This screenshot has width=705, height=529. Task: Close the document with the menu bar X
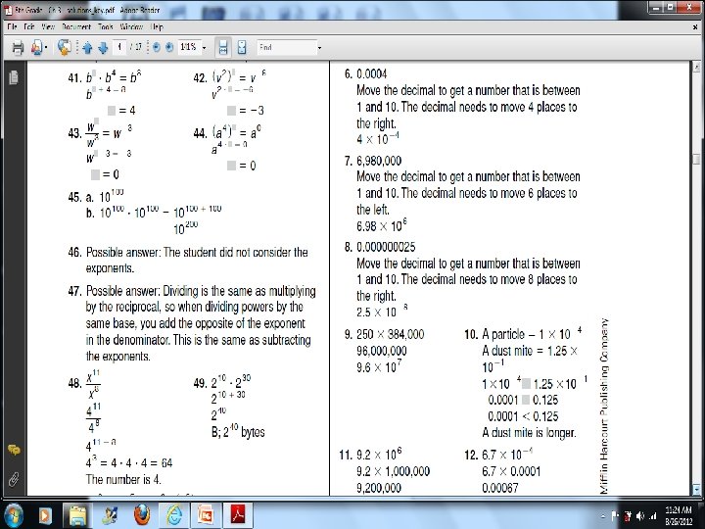(695, 27)
